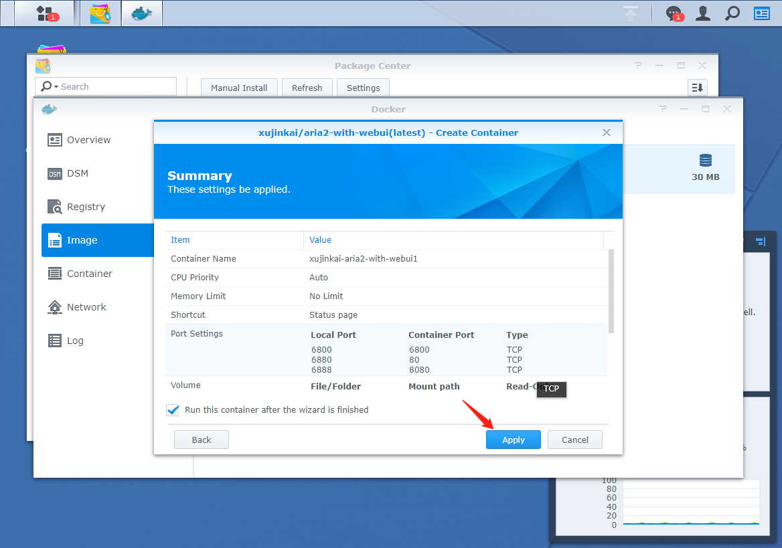Image resolution: width=782 pixels, height=548 pixels.
Task: Switch to Package Center in taskbar
Action: click(x=100, y=13)
